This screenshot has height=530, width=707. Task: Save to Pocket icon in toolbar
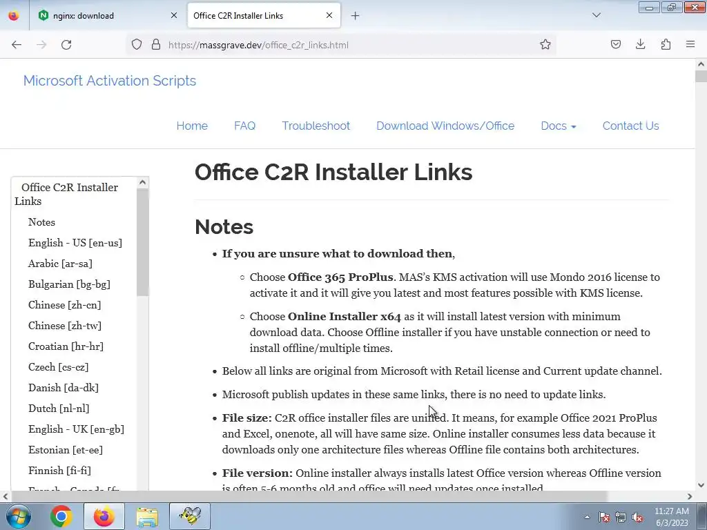point(615,45)
